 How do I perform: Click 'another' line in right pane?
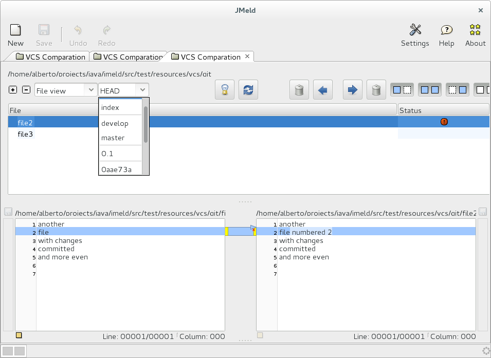coord(292,224)
